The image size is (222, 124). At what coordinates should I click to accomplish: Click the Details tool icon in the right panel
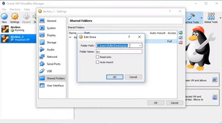[x=215, y=80]
